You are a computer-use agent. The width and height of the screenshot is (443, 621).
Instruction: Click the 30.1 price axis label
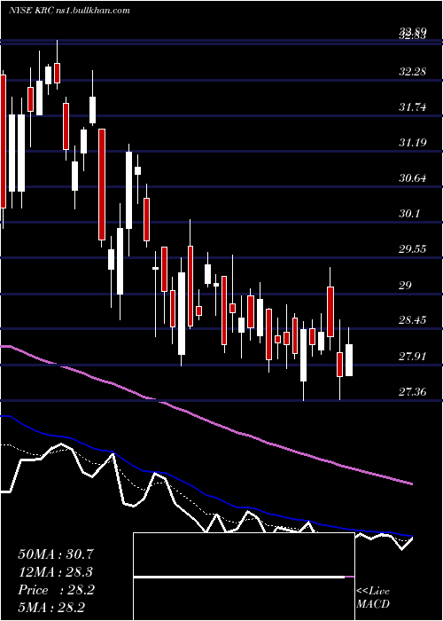point(409,214)
